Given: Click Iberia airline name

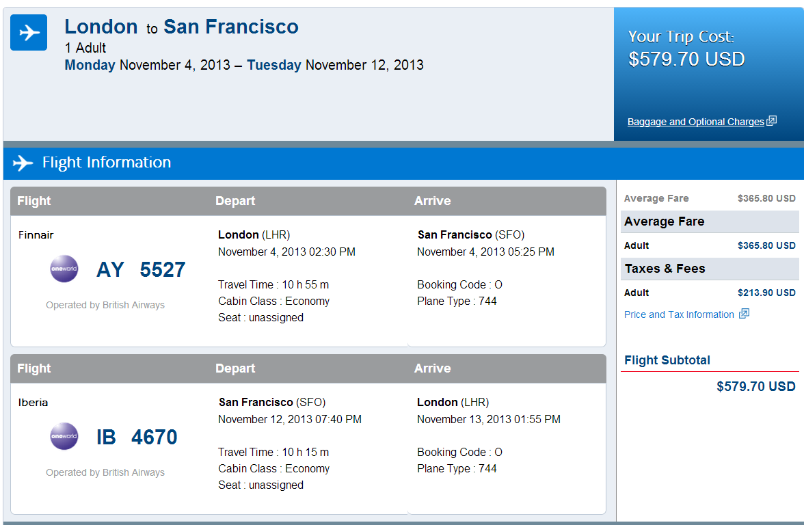Looking at the screenshot, I should point(33,403).
